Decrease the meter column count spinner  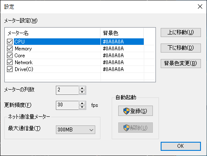[x=82, y=92]
